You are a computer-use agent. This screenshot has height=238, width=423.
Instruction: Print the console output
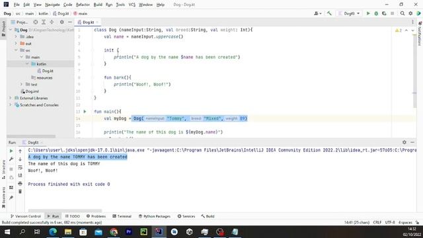click(x=20, y=184)
